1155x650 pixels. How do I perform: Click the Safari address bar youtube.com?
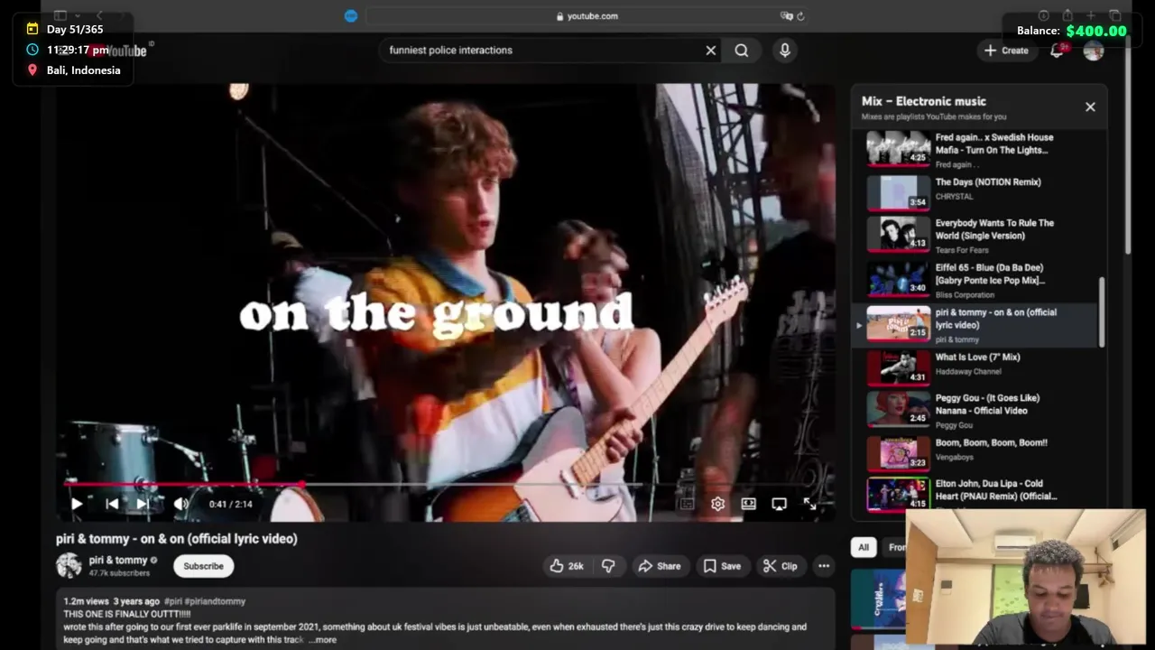pyautogui.click(x=587, y=16)
